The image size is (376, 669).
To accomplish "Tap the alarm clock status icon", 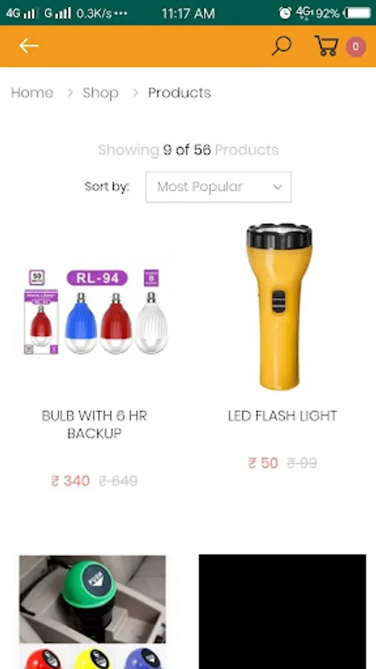I will pyautogui.click(x=285, y=13).
